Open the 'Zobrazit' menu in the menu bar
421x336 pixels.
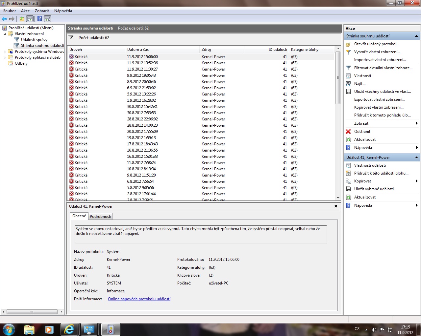click(x=42, y=11)
